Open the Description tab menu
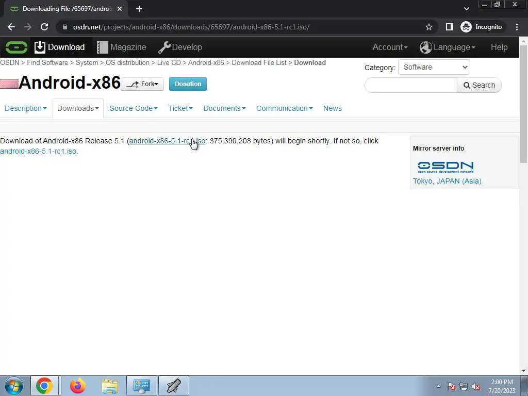The width and height of the screenshot is (528, 396). tap(26, 108)
